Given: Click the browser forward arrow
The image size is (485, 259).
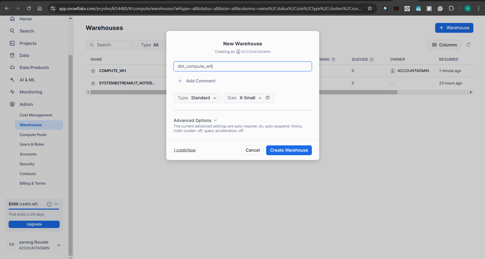Looking at the screenshot, I should 18,8.
